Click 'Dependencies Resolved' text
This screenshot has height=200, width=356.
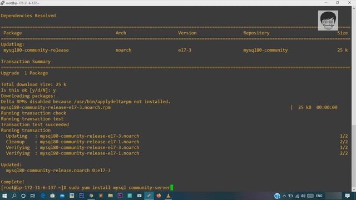point(28,16)
